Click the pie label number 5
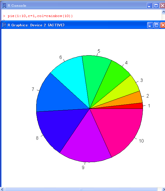 pos(99,51)
